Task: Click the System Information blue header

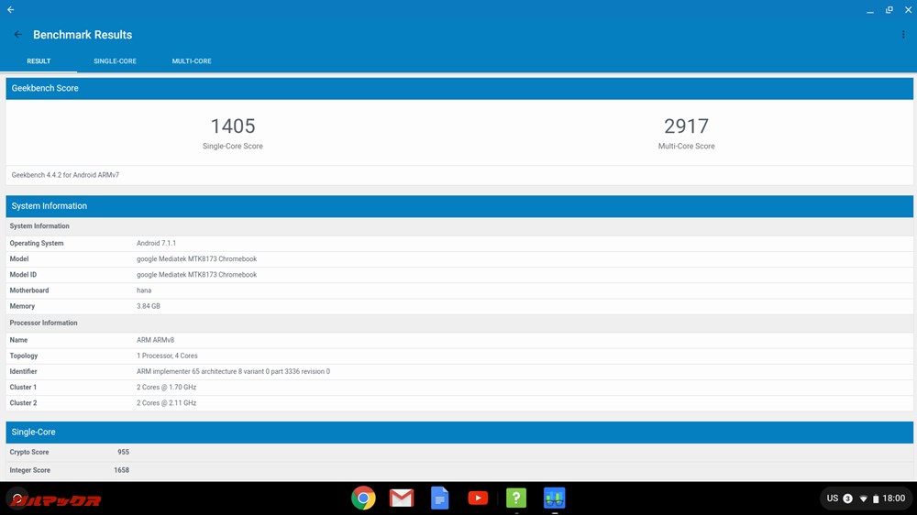Action: coord(459,206)
